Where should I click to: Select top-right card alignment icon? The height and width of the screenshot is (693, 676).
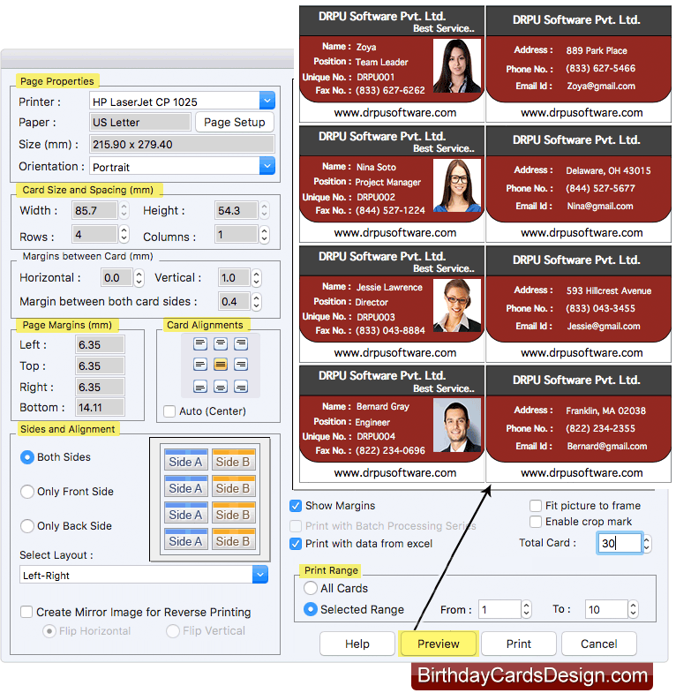coord(241,343)
